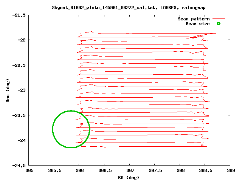Click the 306.5 tick label on RA axis
Viewport: 242px width, 181px height.
[x=104, y=170]
